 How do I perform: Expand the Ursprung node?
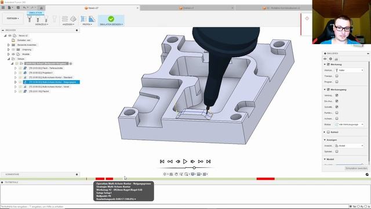[9, 49]
